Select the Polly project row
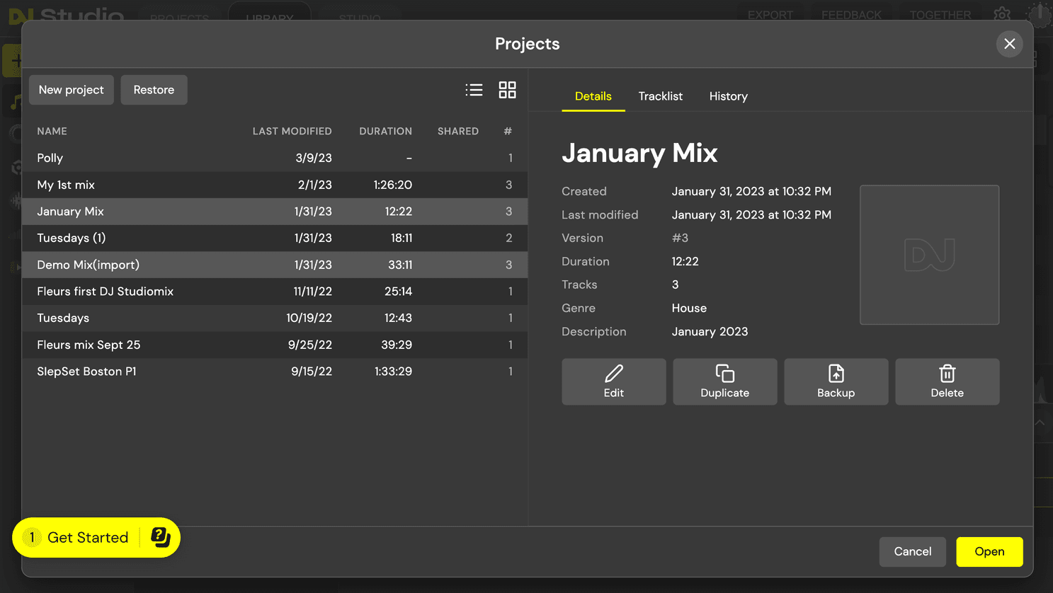 275,158
